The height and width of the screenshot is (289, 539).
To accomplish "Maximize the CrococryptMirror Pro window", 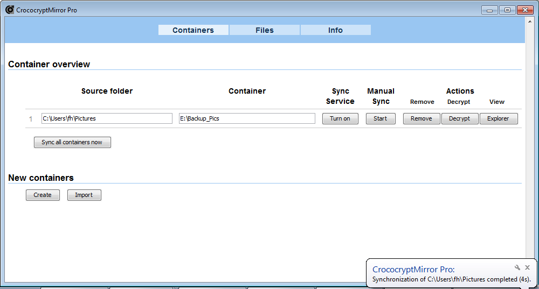I will (507, 10).
